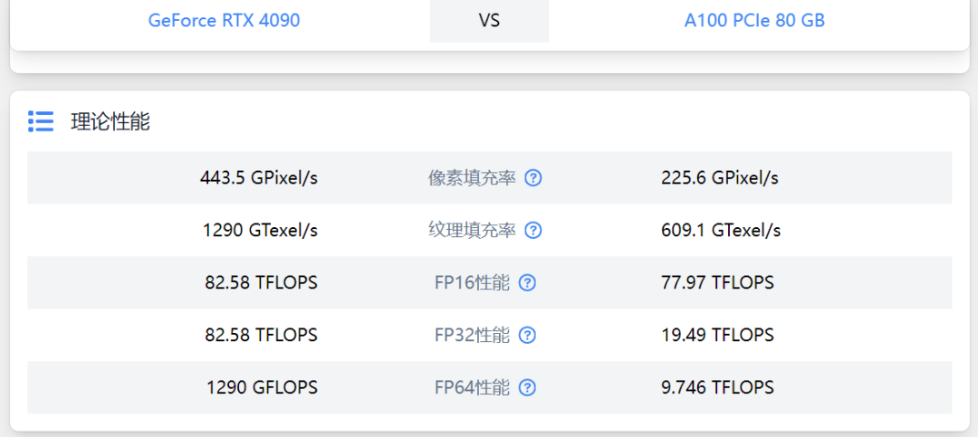The height and width of the screenshot is (437, 978).
Task: Open the GeForce RTX 4090 link
Action: 224,20
